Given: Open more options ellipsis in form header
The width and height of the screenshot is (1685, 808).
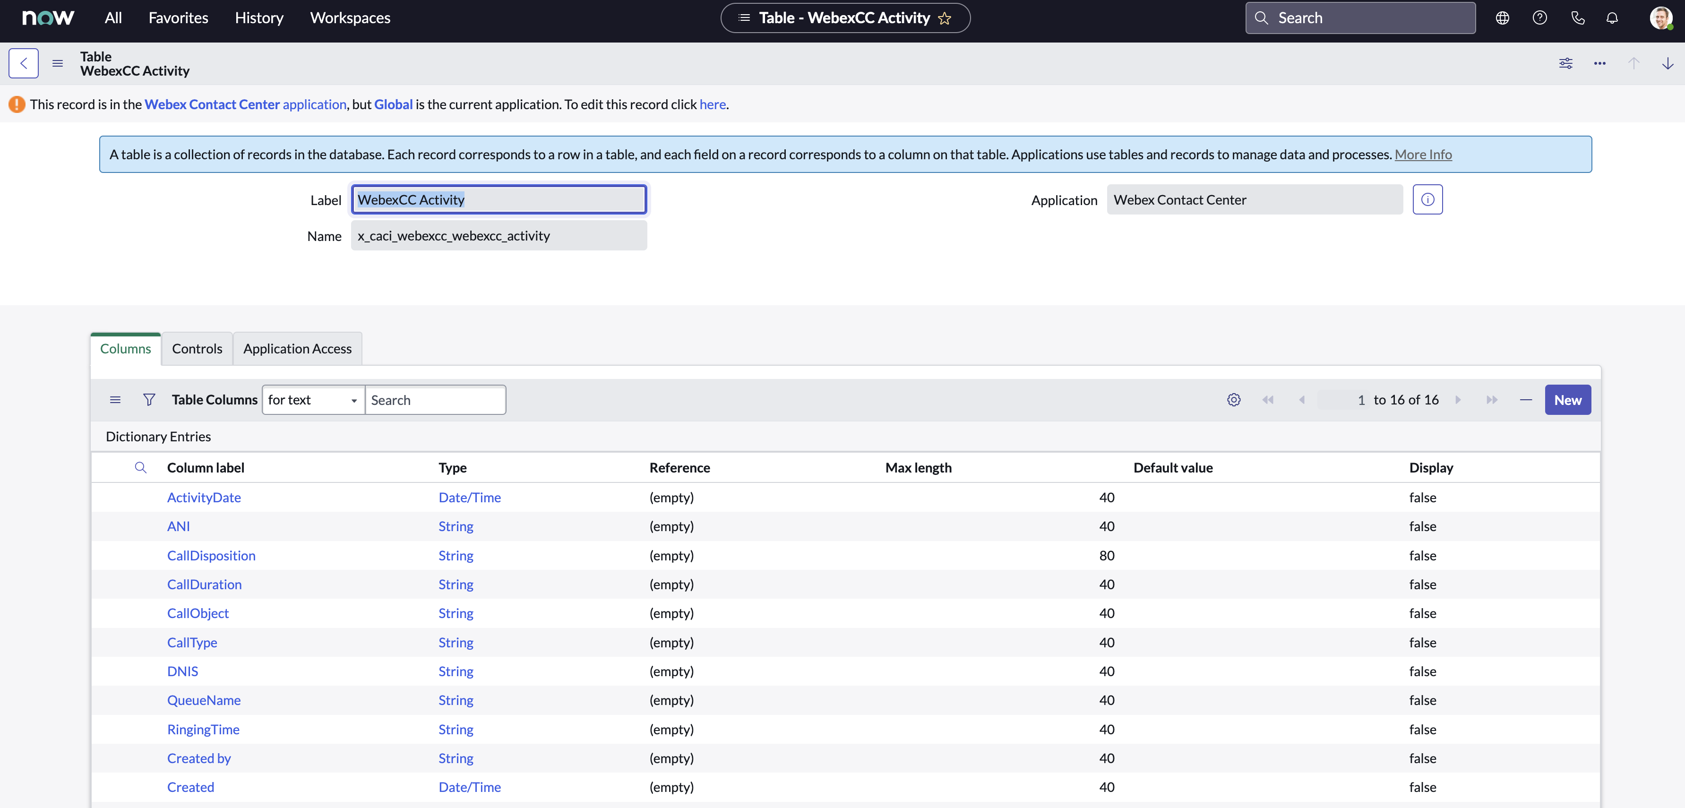Looking at the screenshot, I should coord(1600,63).
